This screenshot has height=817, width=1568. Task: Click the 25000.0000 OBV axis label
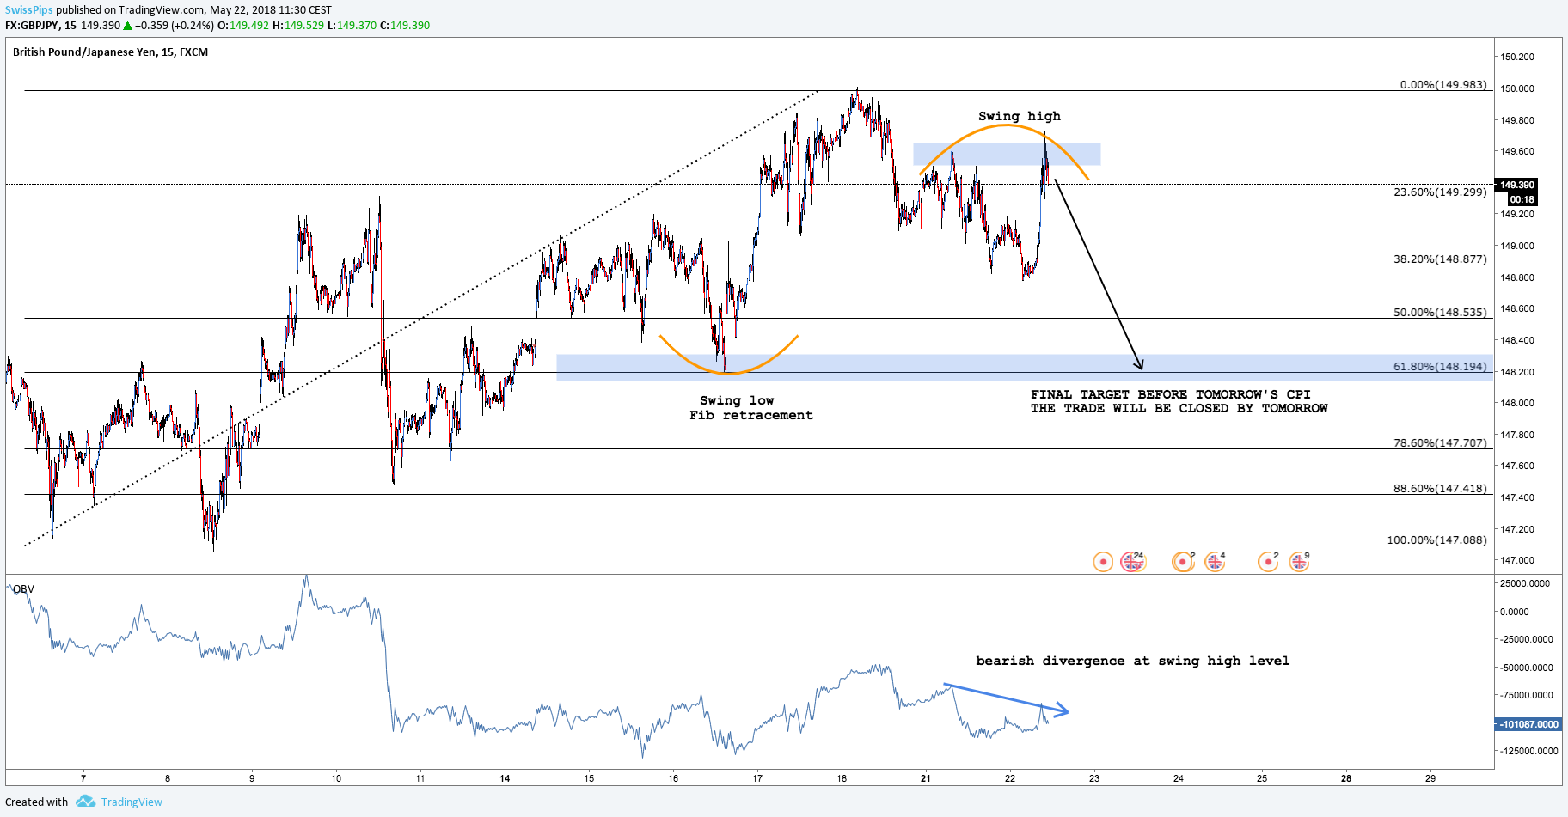coord(1525,583)
